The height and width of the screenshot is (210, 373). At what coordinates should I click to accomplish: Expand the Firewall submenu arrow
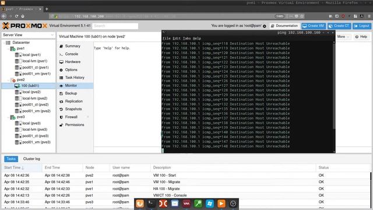pyautogui.click(x=88, y=117)
